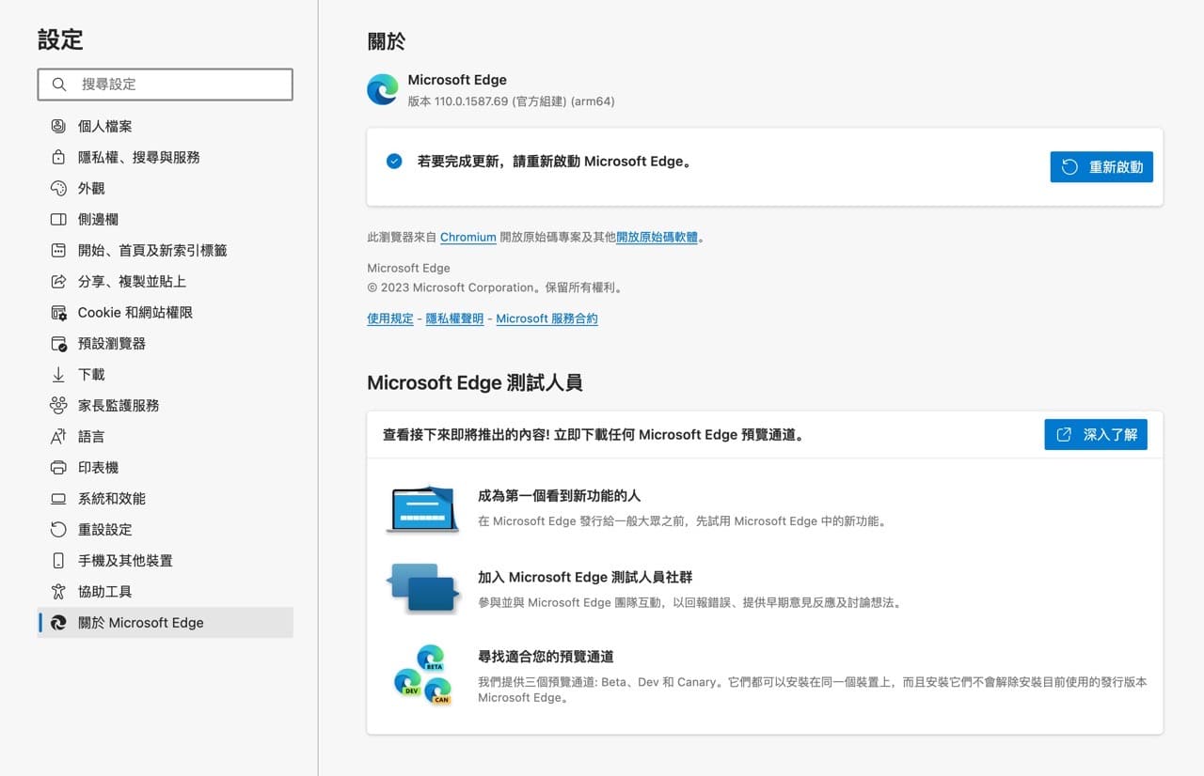1204x776 pixels.
Task: Click the 若要完成更新 restart message
Action: pos(556,162)
